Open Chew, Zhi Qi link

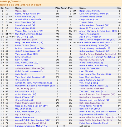coord(22,80)
